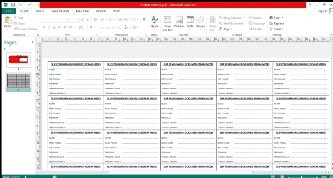
Task: Click the Numbering list icon
Action: (x=112, y=20)
